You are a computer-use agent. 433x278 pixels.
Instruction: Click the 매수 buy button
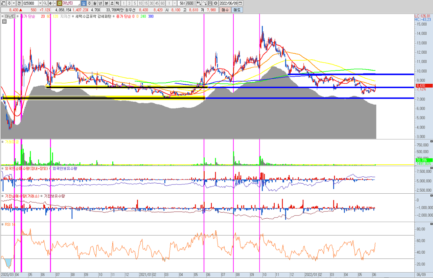[225, 10]
